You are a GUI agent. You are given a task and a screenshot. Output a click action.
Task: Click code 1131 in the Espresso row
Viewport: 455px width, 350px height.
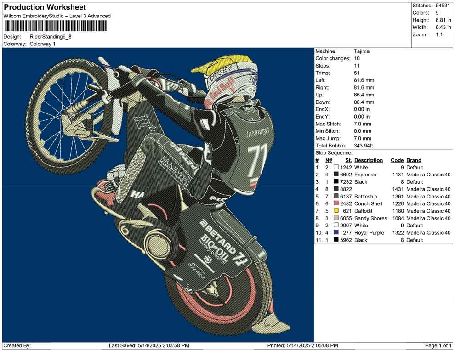(398, 175)
